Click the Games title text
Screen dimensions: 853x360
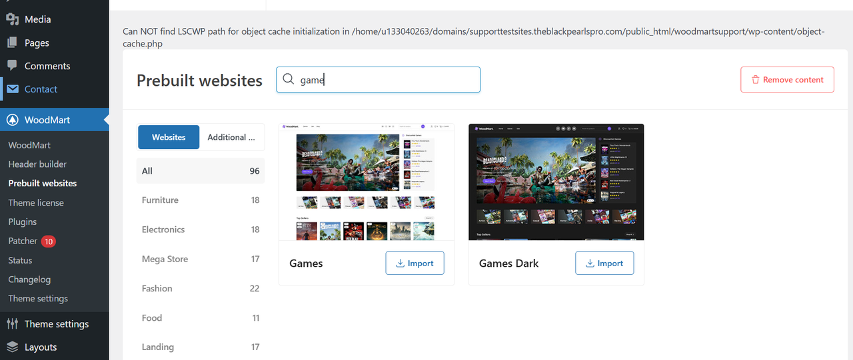(x=306, y=264)
